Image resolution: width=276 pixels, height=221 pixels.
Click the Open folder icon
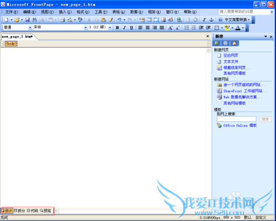click(17, 20)
